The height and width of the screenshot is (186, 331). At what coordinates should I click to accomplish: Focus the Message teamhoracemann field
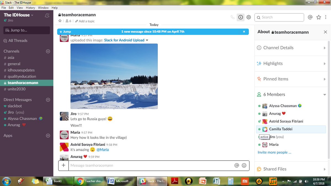150,165
